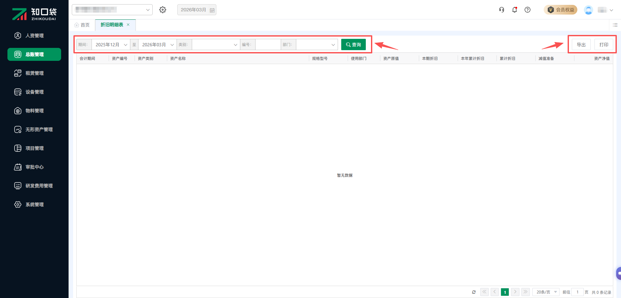Click the 会员权益 badge

point(561,10)
